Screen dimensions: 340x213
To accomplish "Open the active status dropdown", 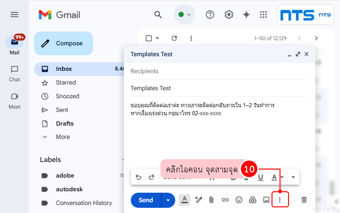I will tap(185, 14).
